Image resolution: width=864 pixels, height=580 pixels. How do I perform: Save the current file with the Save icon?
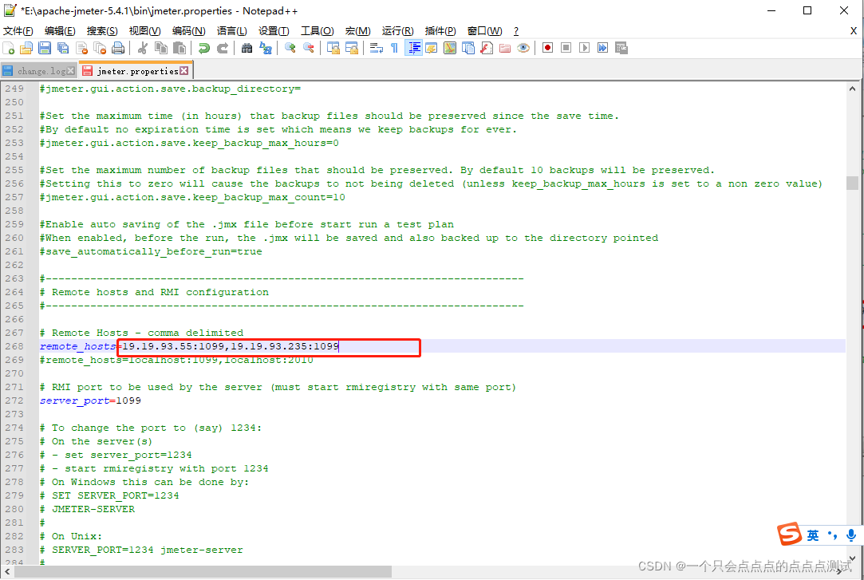[45, 48]
